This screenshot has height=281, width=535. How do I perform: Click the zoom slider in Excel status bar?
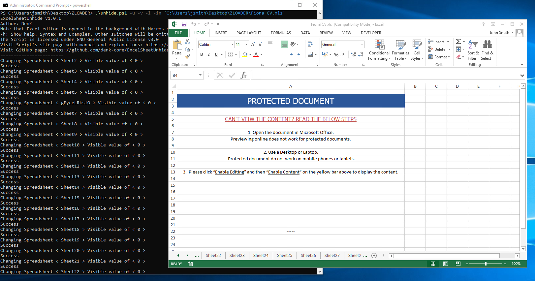[x=486, y=264]
